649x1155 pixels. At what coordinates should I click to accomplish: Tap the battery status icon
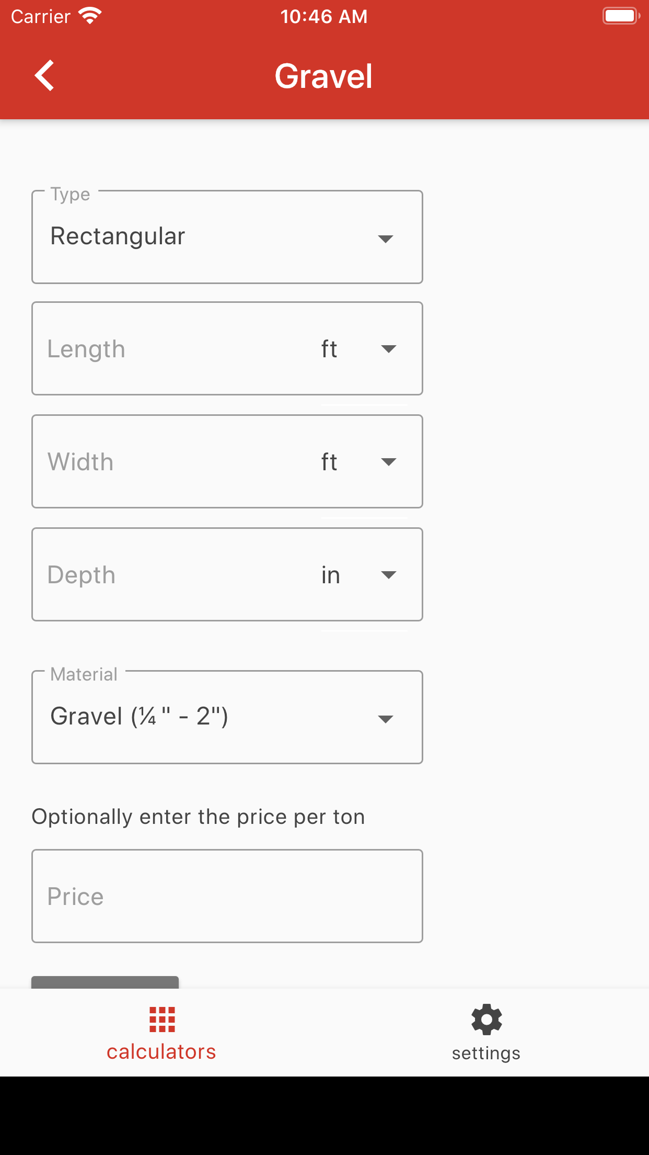coord(621,16)
